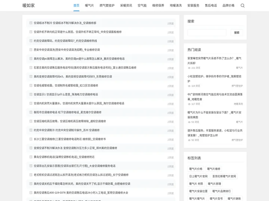Open article 空调外机不转内机正常是什么原因
The height and width of the screenshot is (201, 269).
point(78,32)
